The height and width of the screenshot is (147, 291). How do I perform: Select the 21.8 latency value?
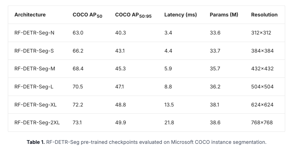(x=169, y=123)
